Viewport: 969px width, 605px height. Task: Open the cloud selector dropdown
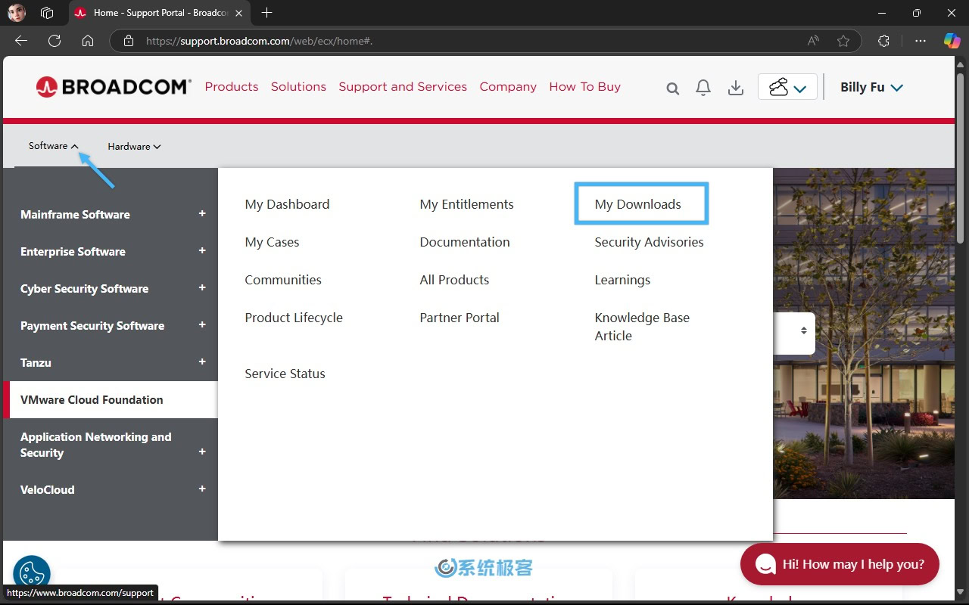[787, 87]
